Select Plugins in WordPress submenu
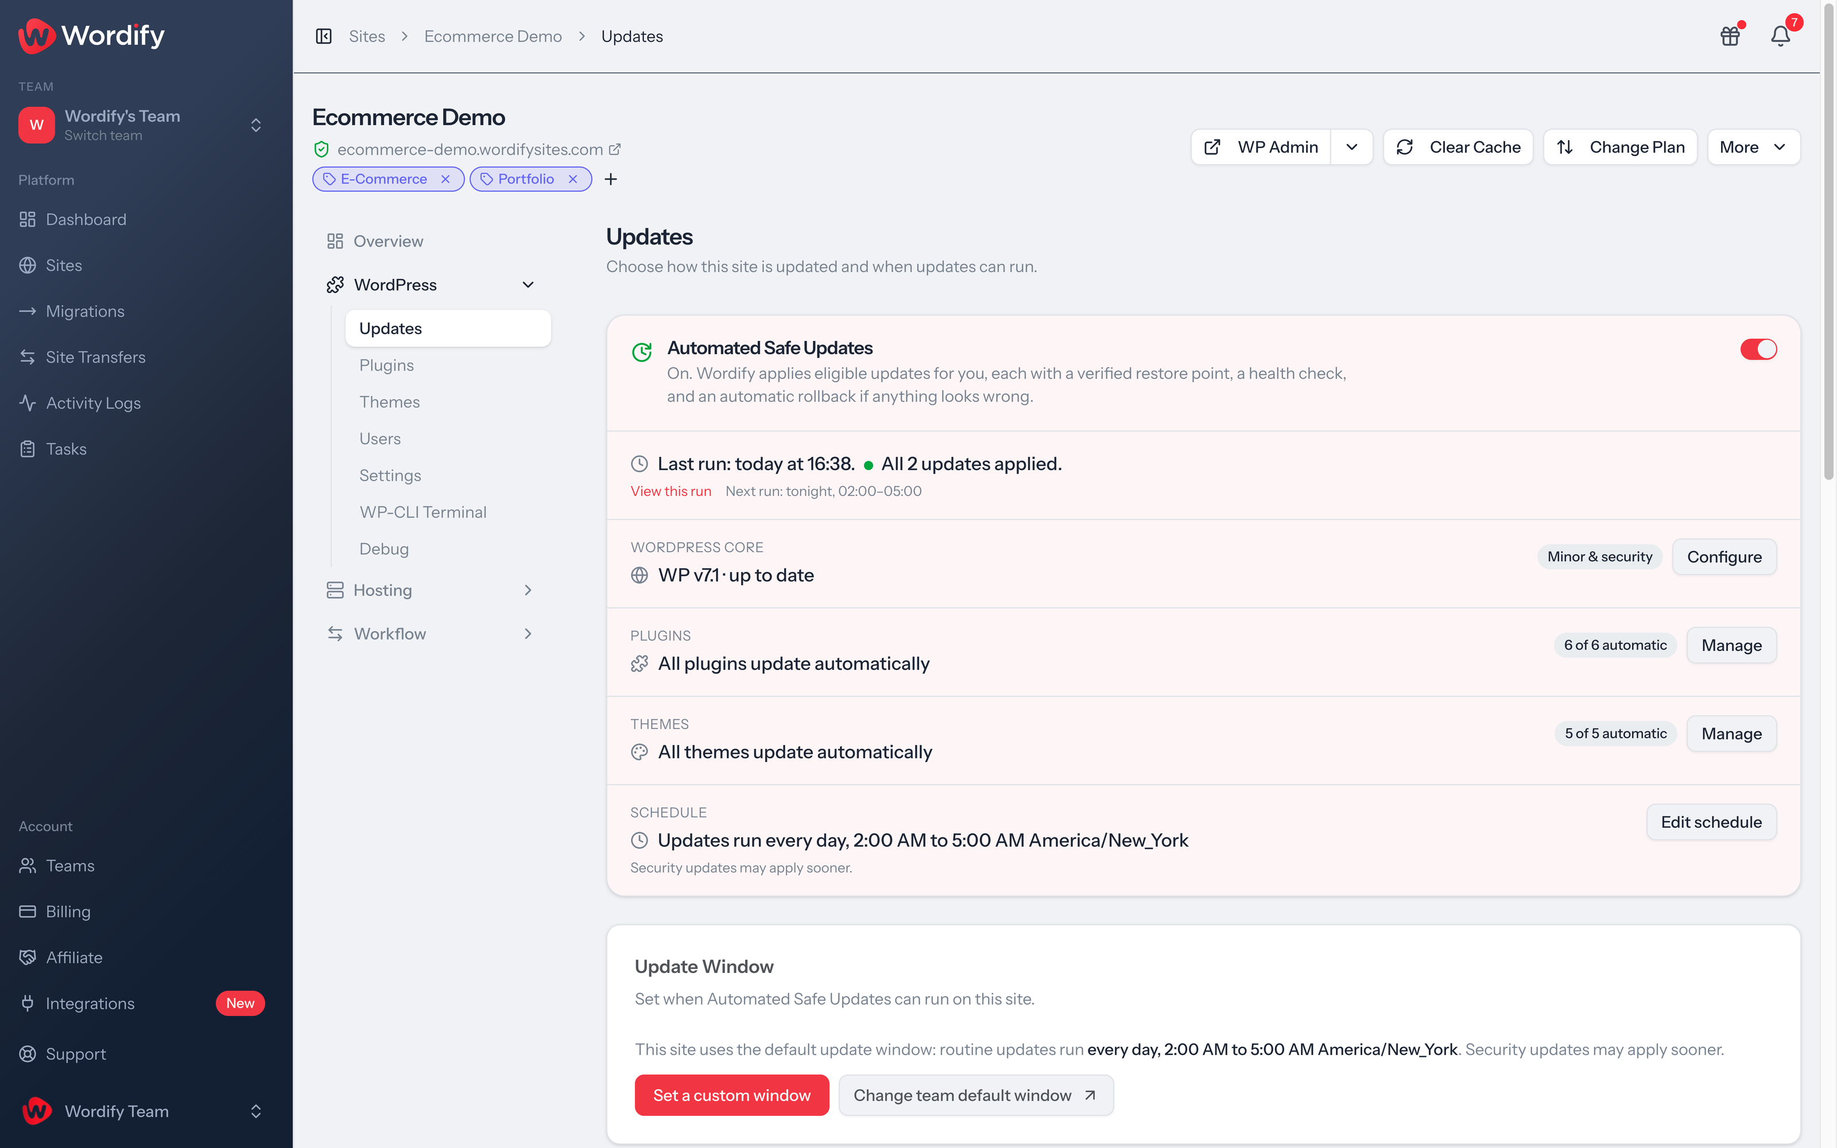Screen dimensions: 1837x1148 click(x=448, y=365)
